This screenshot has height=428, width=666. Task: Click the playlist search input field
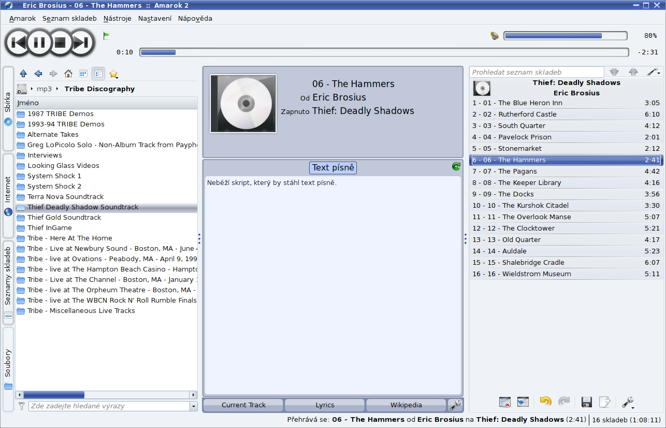537,72
